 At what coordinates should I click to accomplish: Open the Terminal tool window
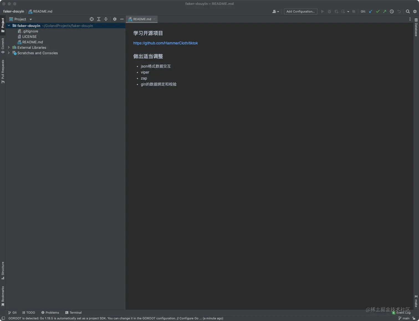(73, 312)
